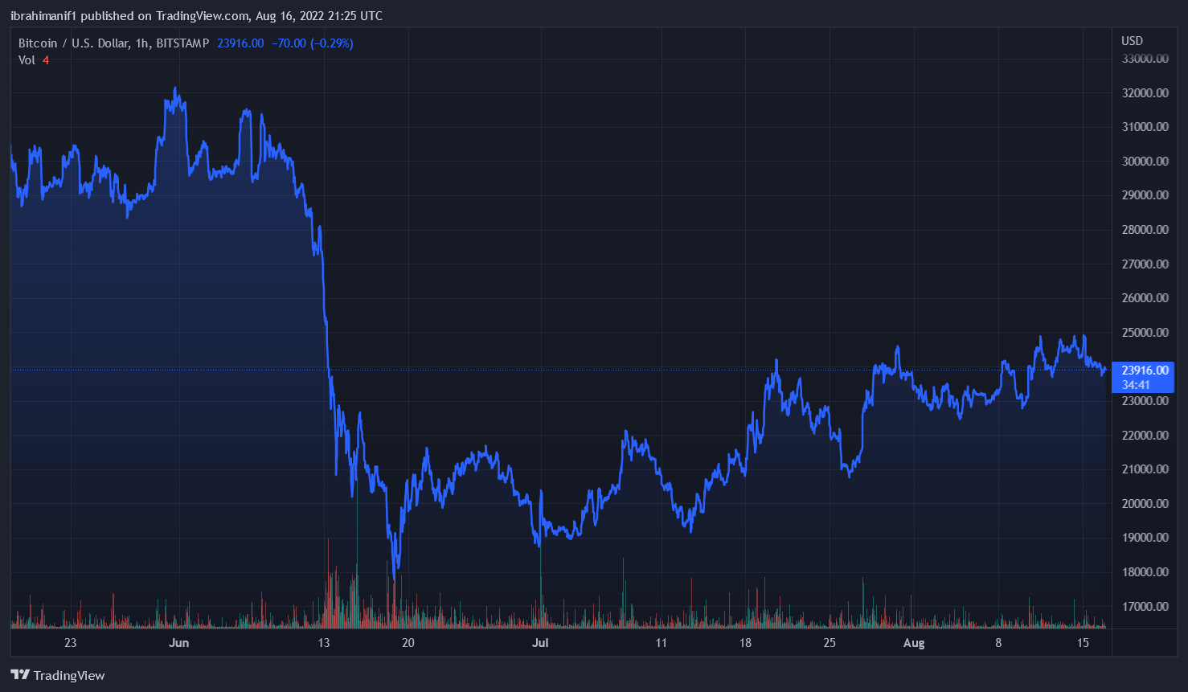Click the TradingView logo icon
The height and width of the screenshot is (692, 1188).
click(20, 675)
